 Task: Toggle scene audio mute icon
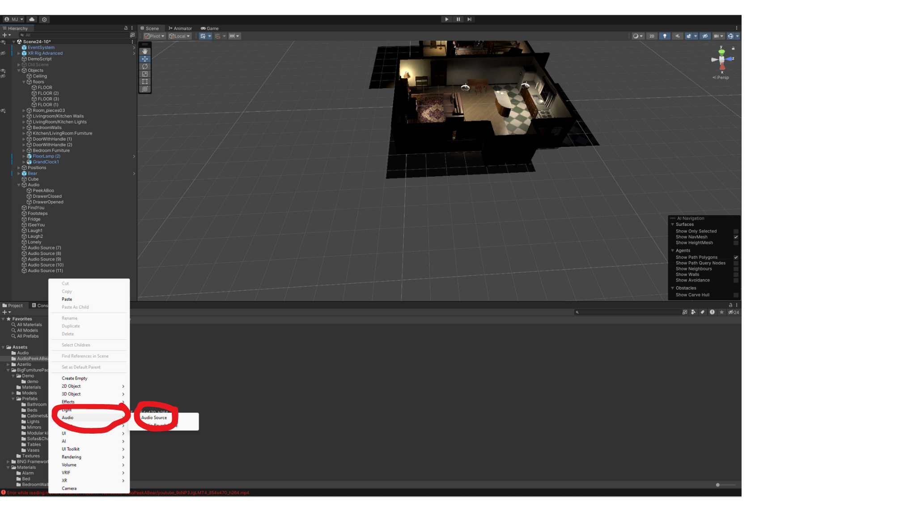pos(677,36)
